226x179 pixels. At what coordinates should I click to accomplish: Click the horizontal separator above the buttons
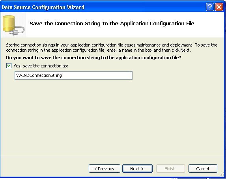point(112,157)
